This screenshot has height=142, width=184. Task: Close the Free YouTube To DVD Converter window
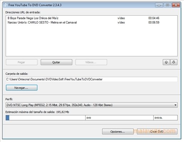pyautogui.click(x=176, y=5)
